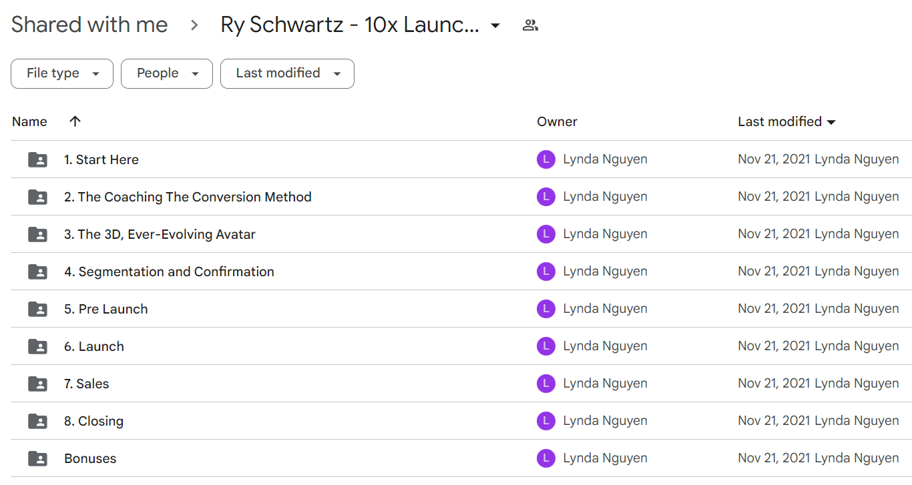Click the owner avatar in the 2. The Coaching row
Screen dimensions: 912x485
546,197
